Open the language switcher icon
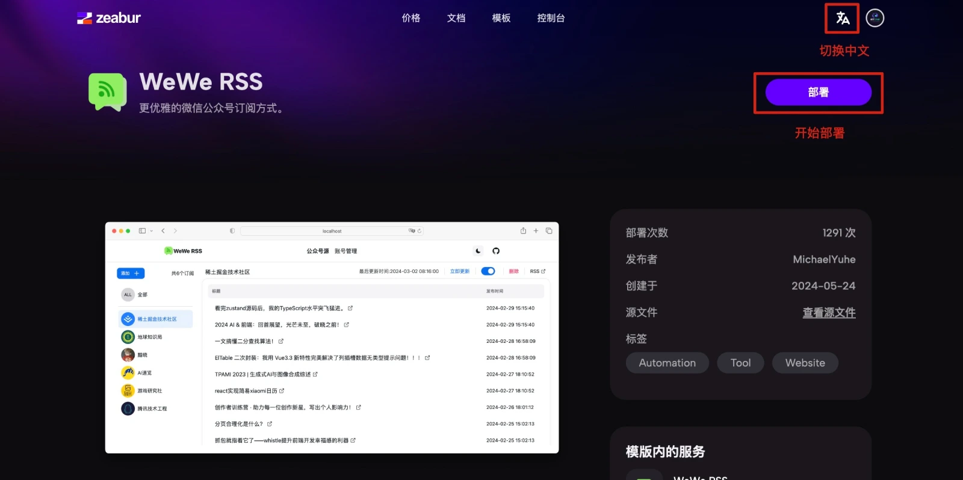Image resolution: width=963 pixels, height=480 pixels. (x=842, y=18)
